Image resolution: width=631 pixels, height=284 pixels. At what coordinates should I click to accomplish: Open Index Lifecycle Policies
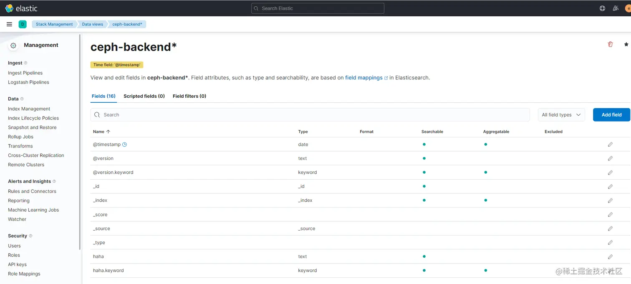point(33,118)
